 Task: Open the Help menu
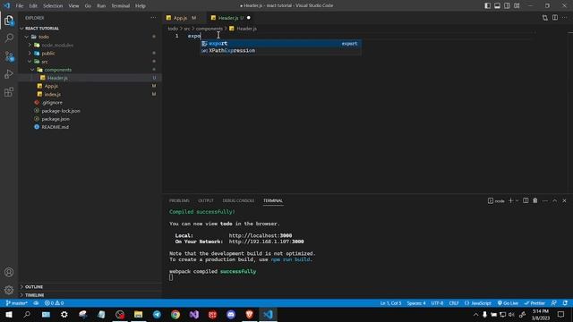point(141,6)
